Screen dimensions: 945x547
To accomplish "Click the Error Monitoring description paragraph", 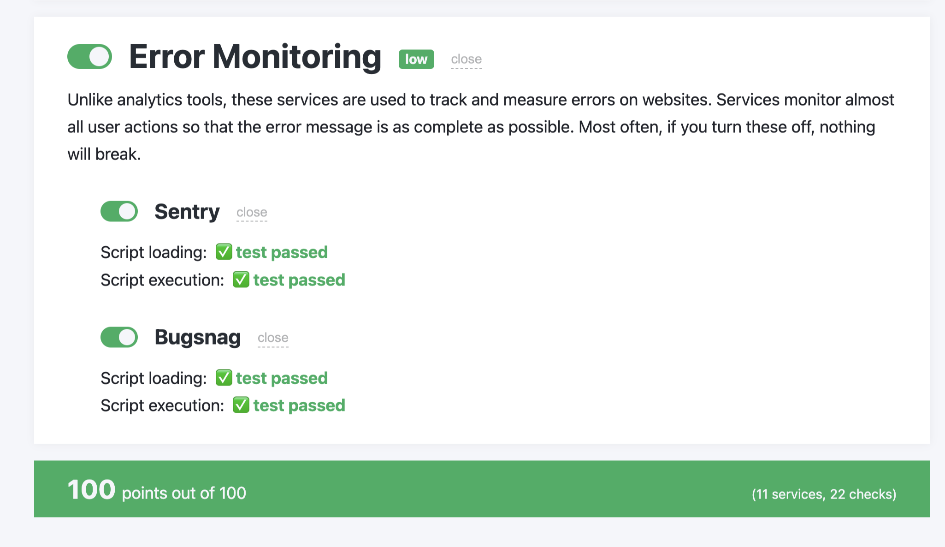I will 481,127.
